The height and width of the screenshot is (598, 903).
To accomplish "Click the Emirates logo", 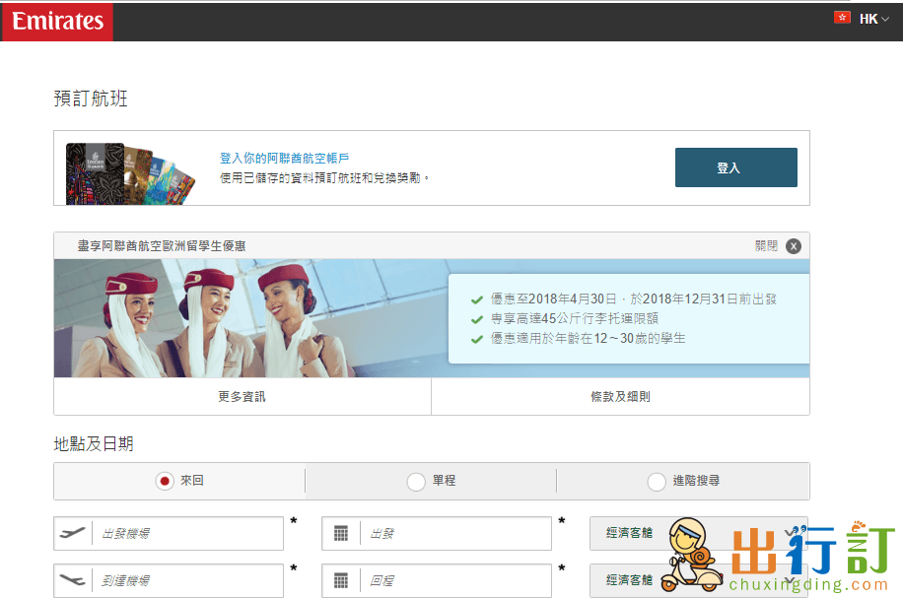I will [x=57, y=22].
